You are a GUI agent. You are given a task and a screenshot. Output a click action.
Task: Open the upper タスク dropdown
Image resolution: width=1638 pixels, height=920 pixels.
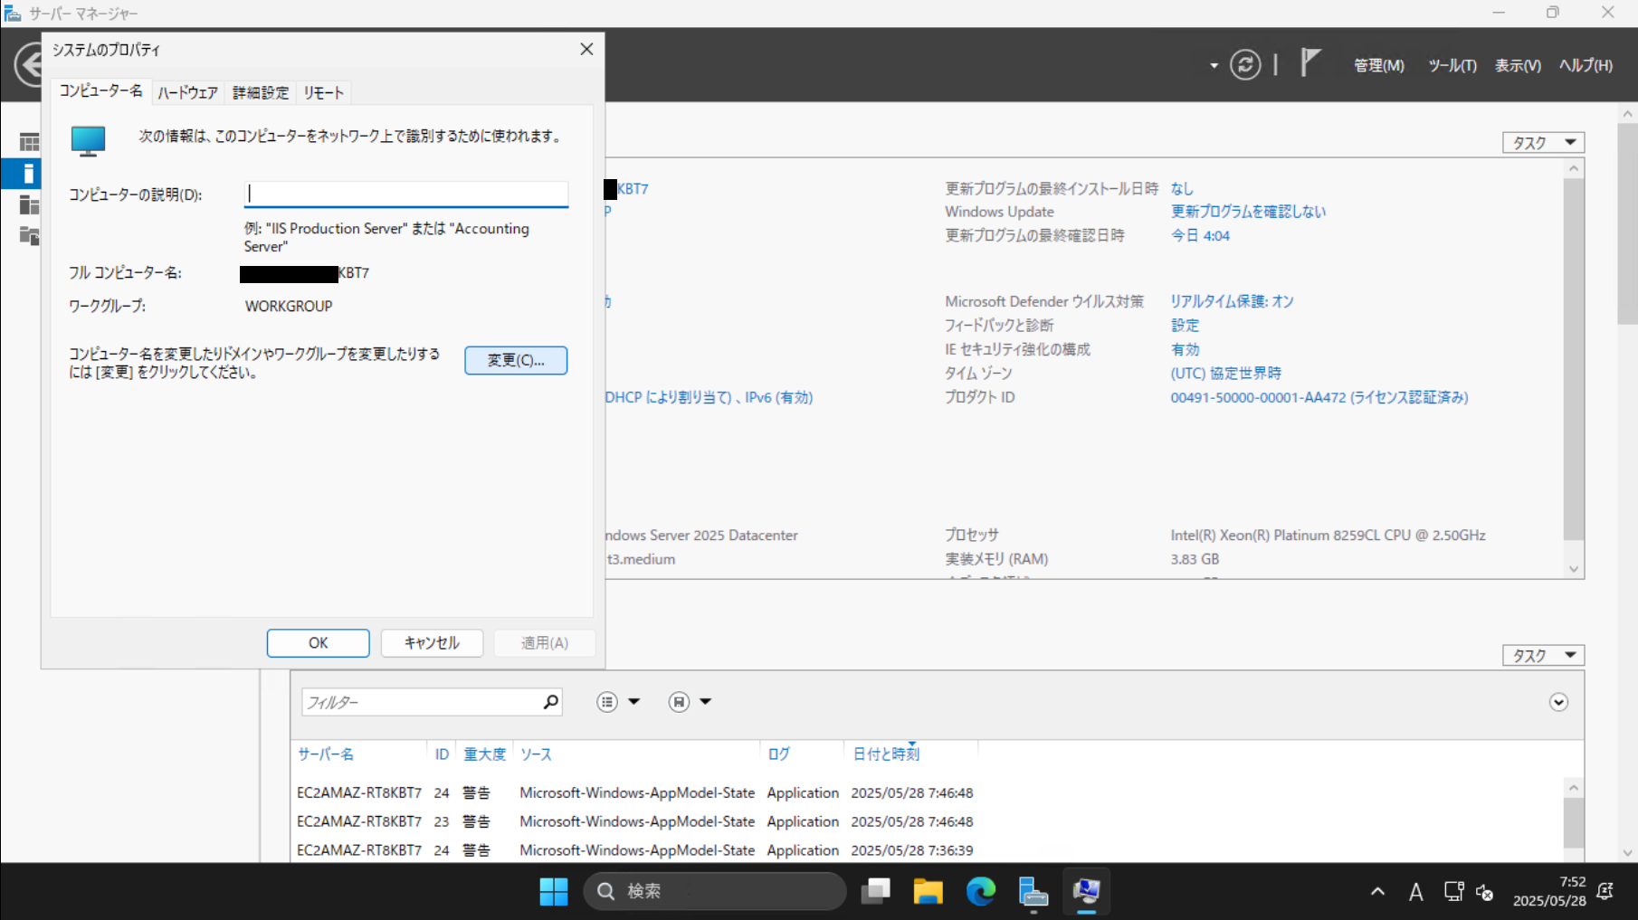click(x=1542, y=142)
